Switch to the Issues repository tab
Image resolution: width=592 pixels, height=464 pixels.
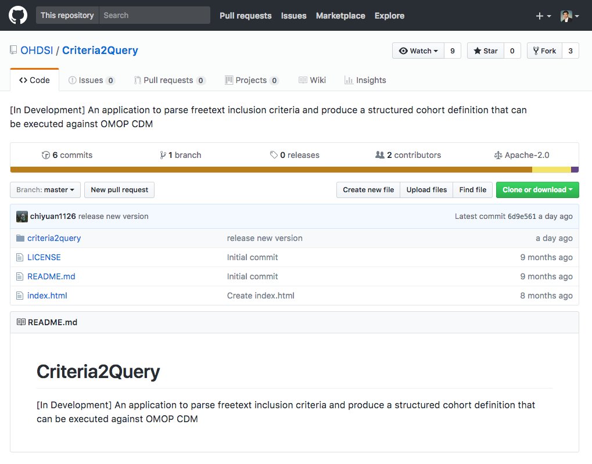click(x=91, y=80)
